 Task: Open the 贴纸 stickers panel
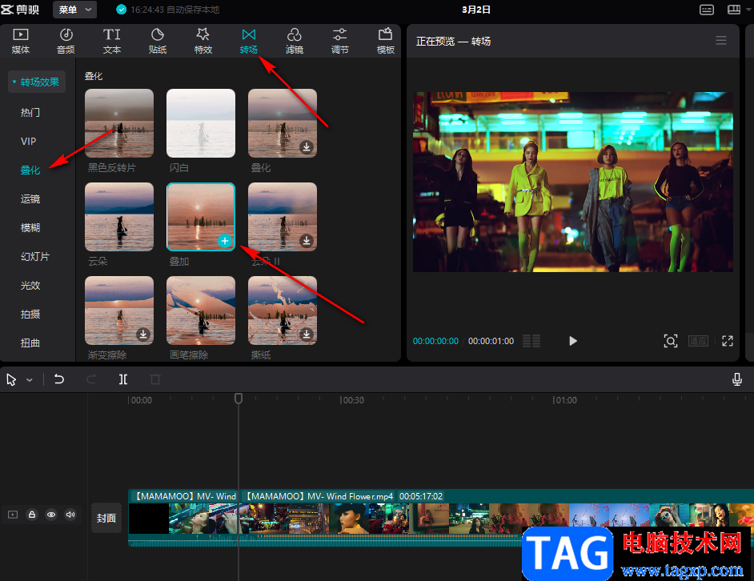(x=157, y=41)
